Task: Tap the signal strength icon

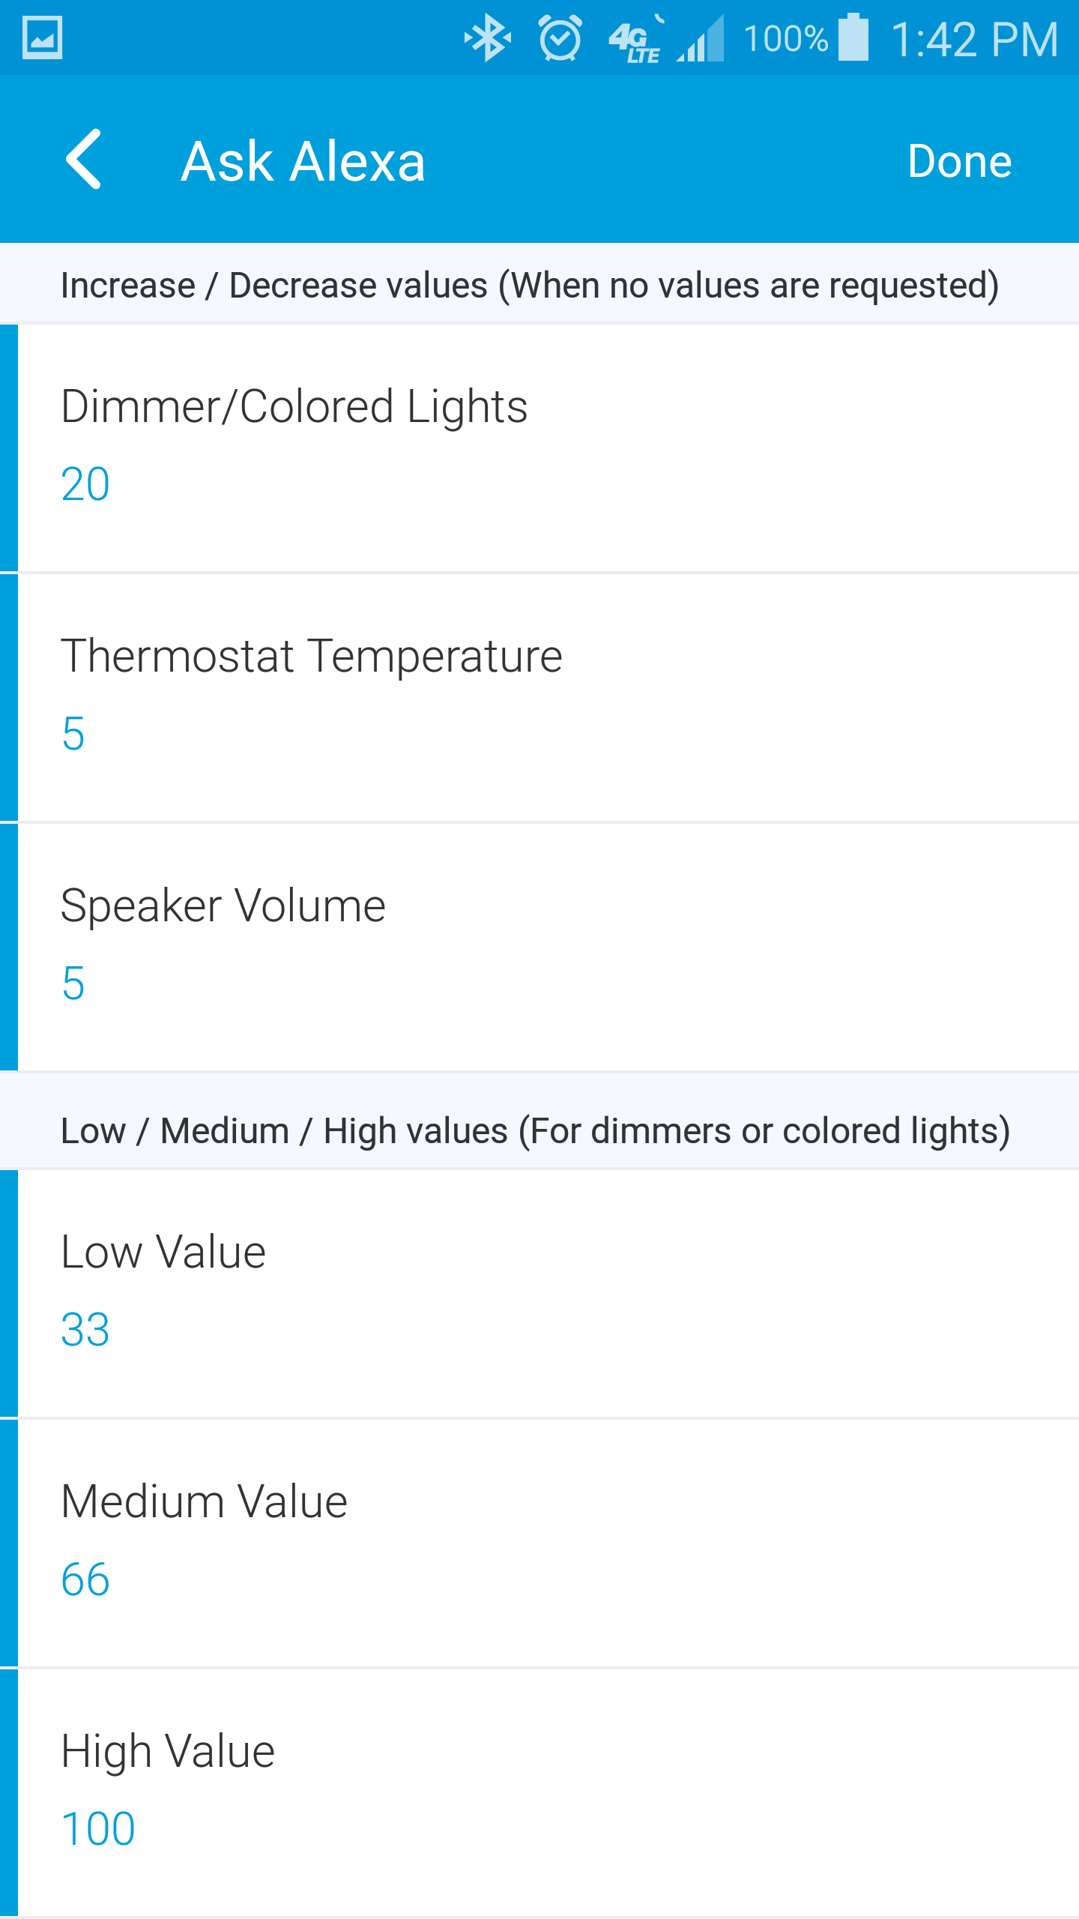Action: (x=701, y=39)
